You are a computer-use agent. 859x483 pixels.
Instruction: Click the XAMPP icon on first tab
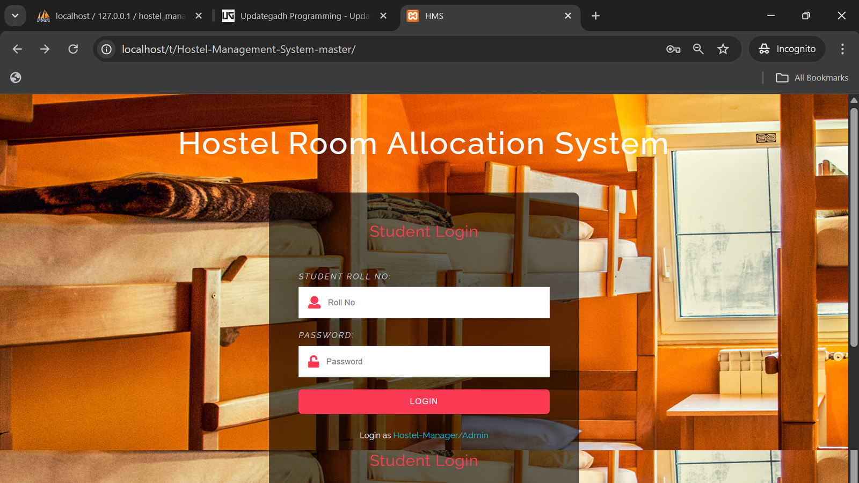45,16
